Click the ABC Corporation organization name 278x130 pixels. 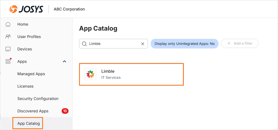coord(69,9)
